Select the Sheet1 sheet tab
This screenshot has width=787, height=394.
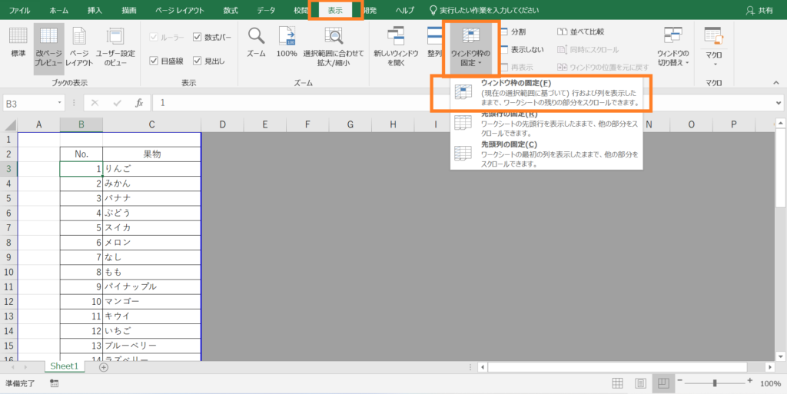pyautogui.click(x=65, y=366)
